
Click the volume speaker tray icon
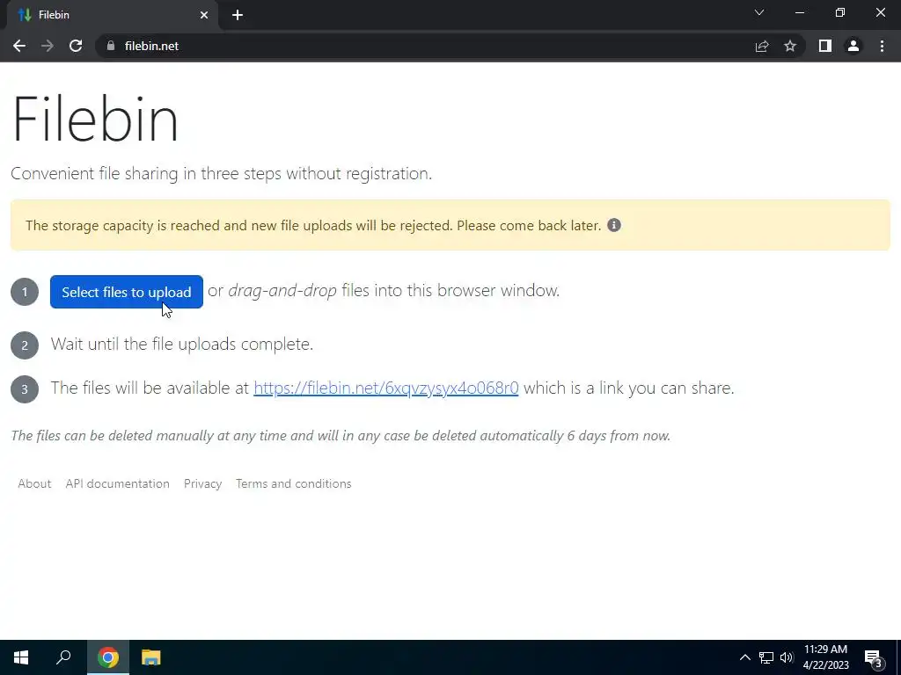coord(787,657)
